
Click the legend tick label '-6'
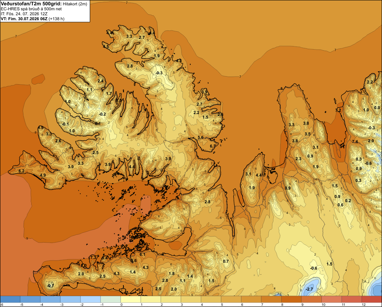(x=2, y=305)
